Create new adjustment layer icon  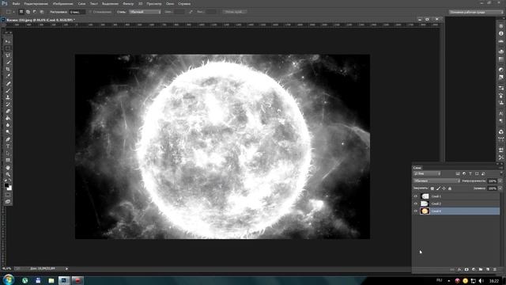474,269
